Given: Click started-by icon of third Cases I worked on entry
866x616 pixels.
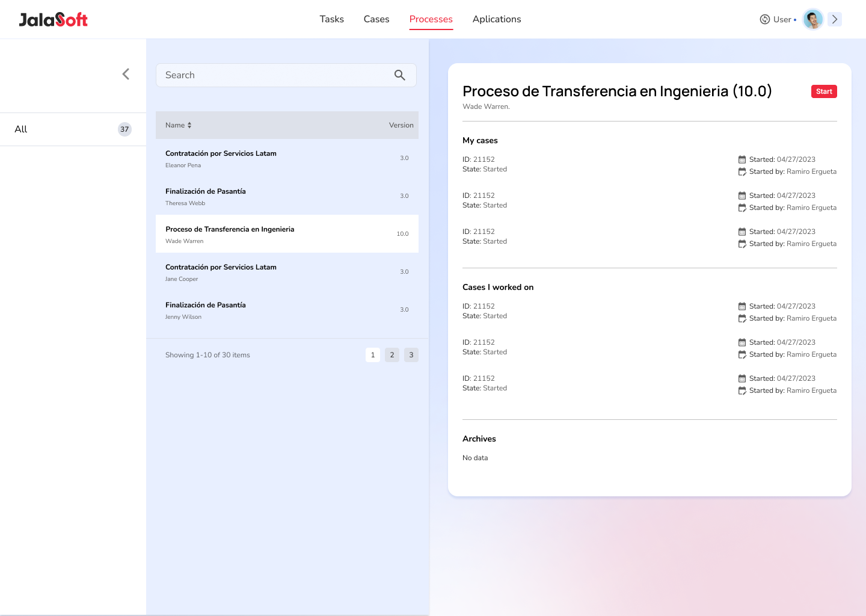Looking at the screenshot, I should point(742,390).
